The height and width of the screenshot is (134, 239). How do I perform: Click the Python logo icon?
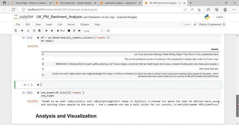coord(207,17)
